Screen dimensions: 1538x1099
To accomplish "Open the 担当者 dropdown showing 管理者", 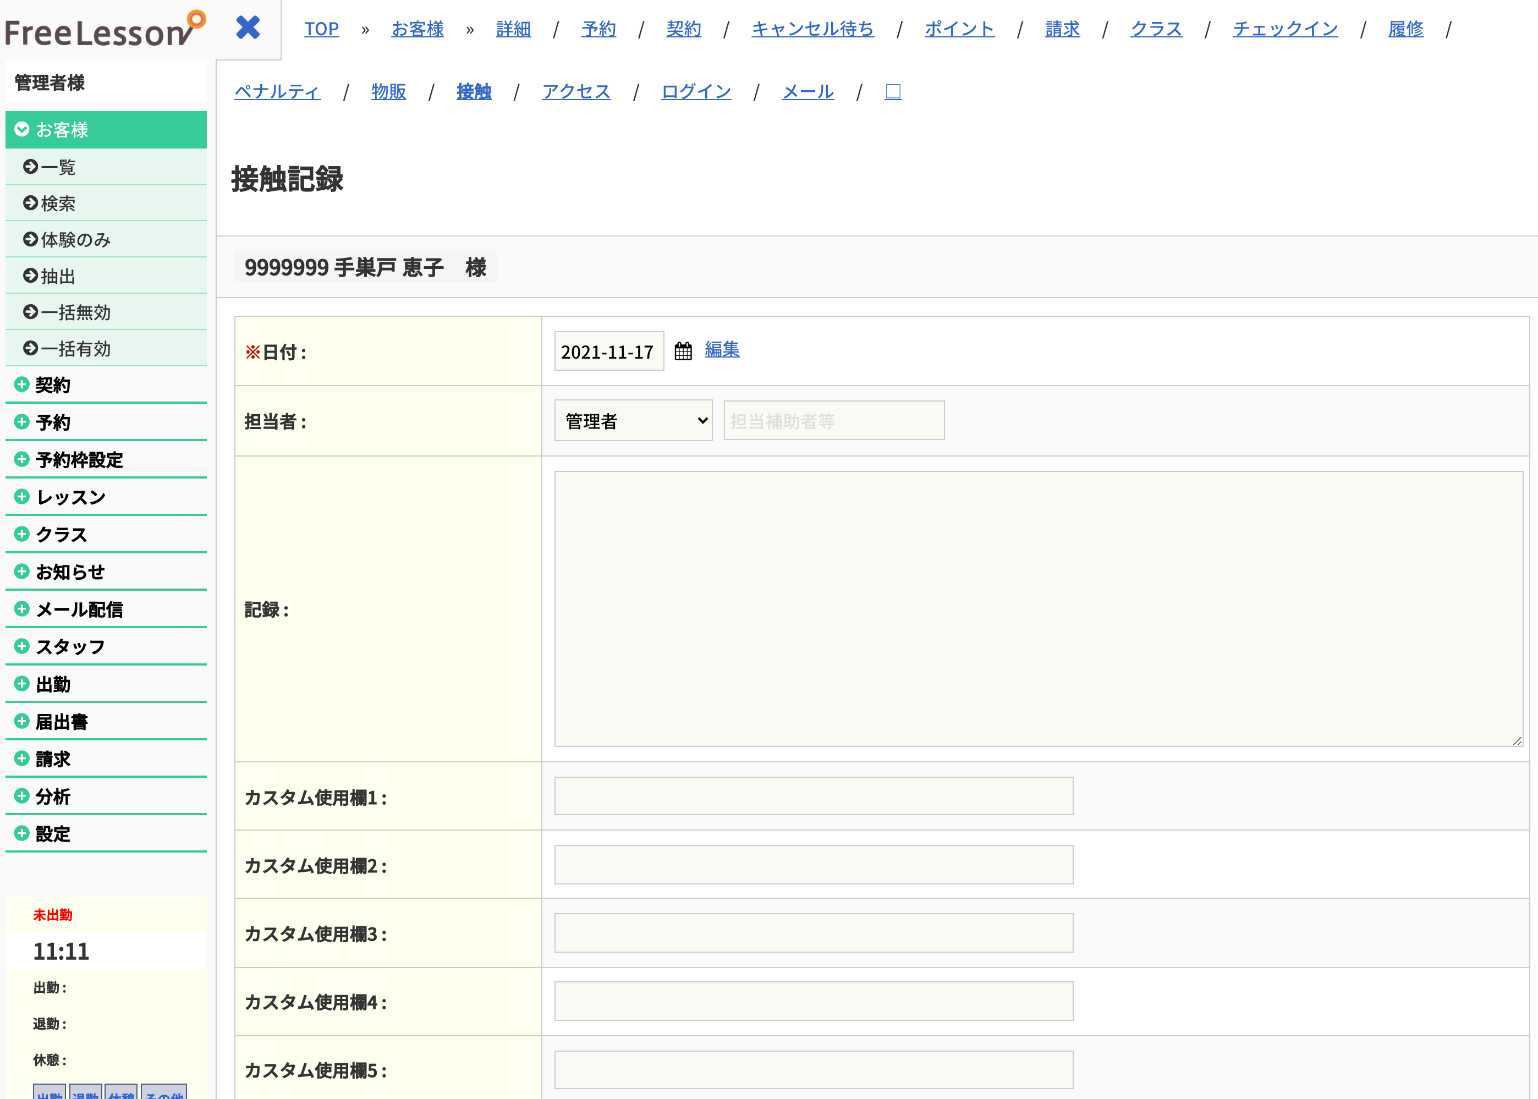I will point(633,421).
